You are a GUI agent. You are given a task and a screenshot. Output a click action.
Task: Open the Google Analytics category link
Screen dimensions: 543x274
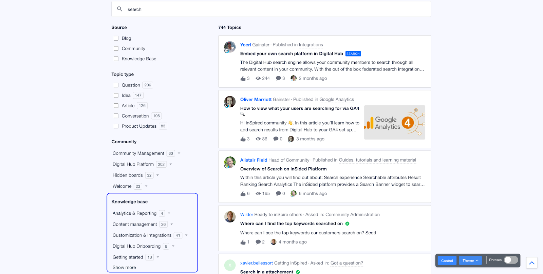[337, 100]
